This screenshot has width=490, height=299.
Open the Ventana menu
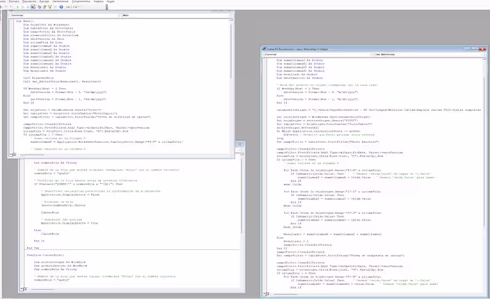98,2
